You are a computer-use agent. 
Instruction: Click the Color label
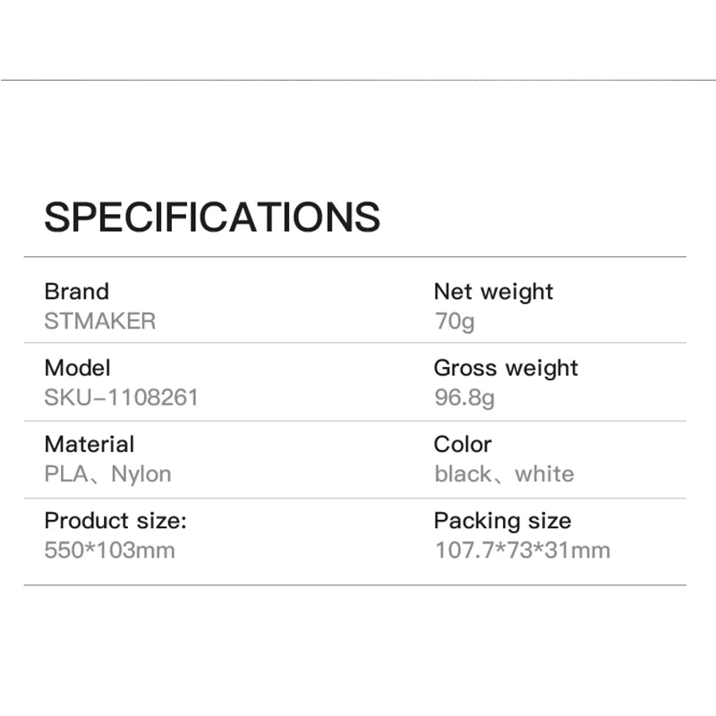[463, 445]
